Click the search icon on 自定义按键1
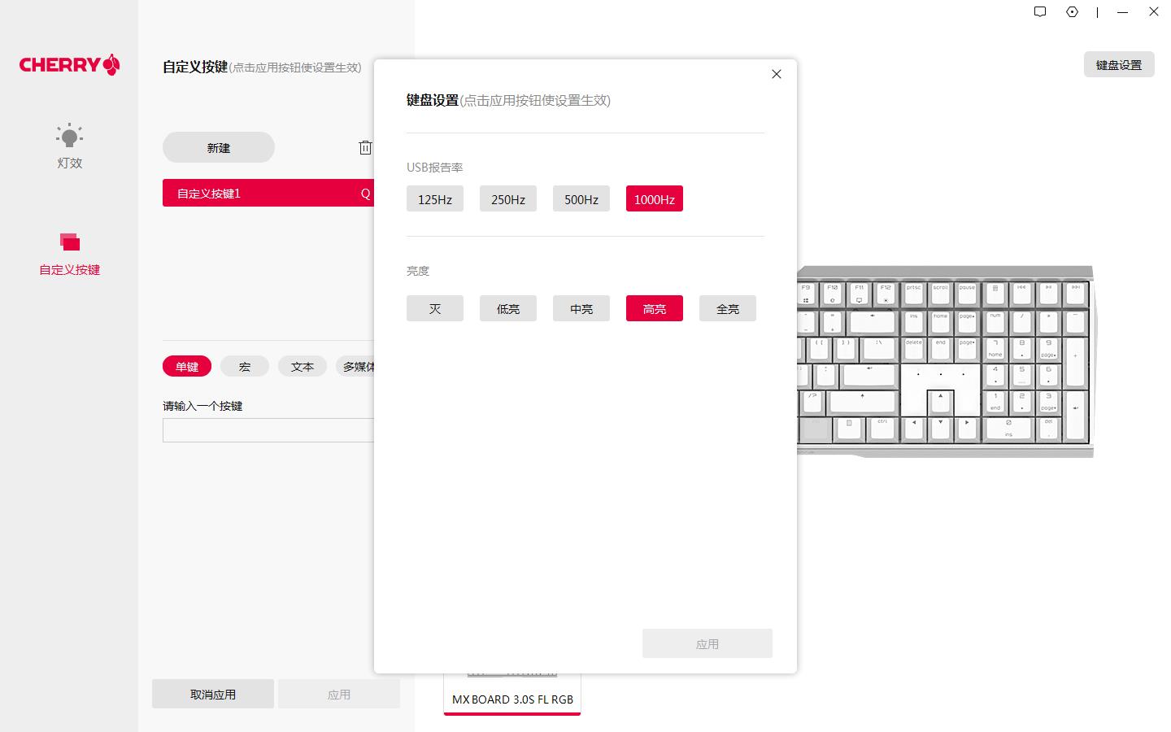This screenshot has width=1171, height=732. click(364, 193)
